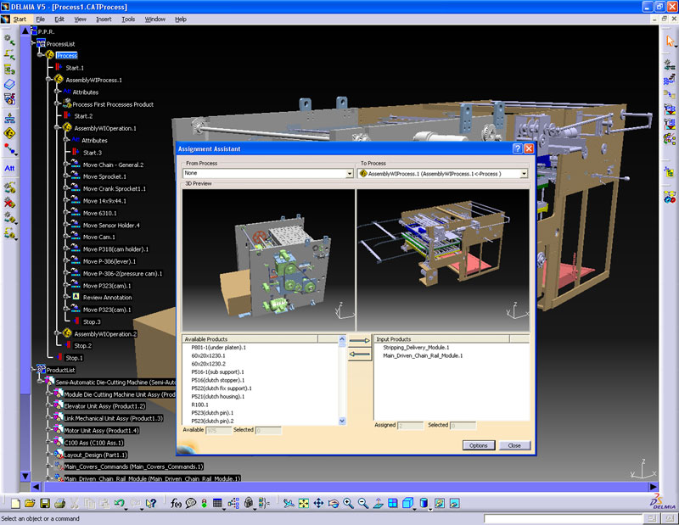Screen dimensions: 679x525
Task: Select the Pan arrows tool
Action: coord(318,503)
